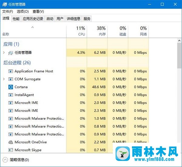Switch to the 应用历史记录 tab
The height and width of the screenshot is (167, 182).
pos(33,19)
